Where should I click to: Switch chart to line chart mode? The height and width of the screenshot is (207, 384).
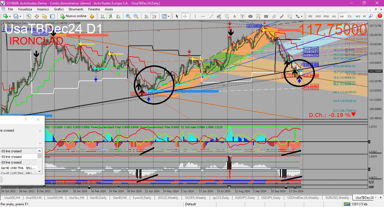click(118, 16)
